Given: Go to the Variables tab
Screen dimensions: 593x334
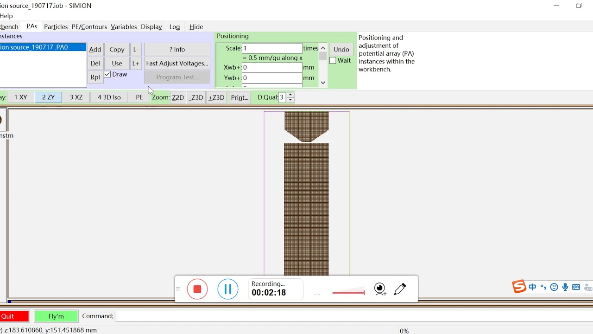Looking at the screenshot, I should coord(124,27).
